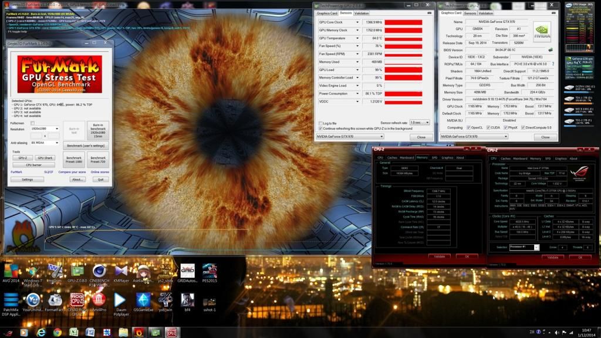Screen dimensions: 601x338
Task: Toggle the DirectCompute 5.0 checkbox
Action: tap(523, 127)
